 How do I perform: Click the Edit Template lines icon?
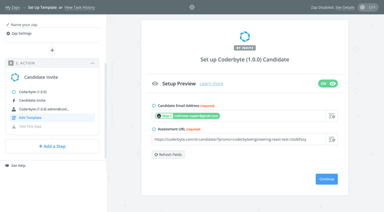click(14, 118)
